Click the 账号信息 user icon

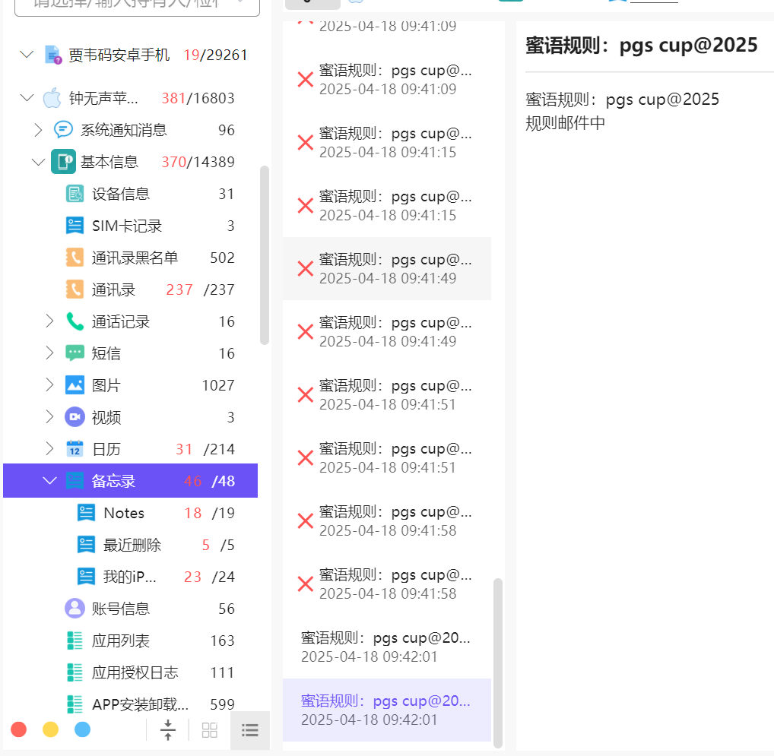(x=75, y=609)
